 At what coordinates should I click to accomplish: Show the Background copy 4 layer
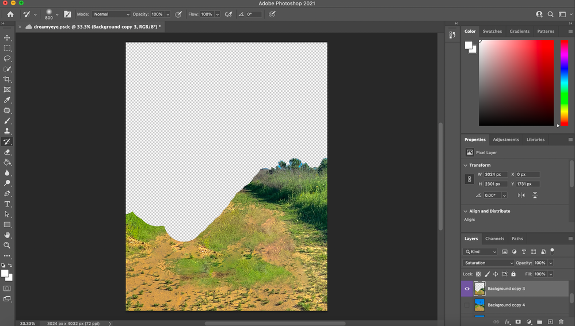point(467,305)
